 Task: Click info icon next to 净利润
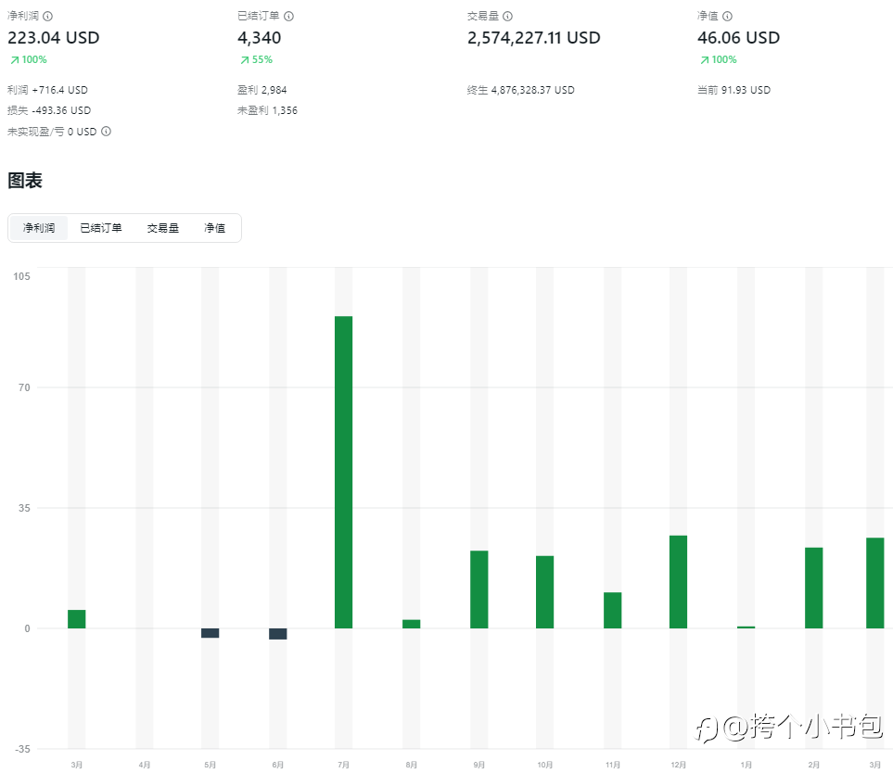(48, 16)
